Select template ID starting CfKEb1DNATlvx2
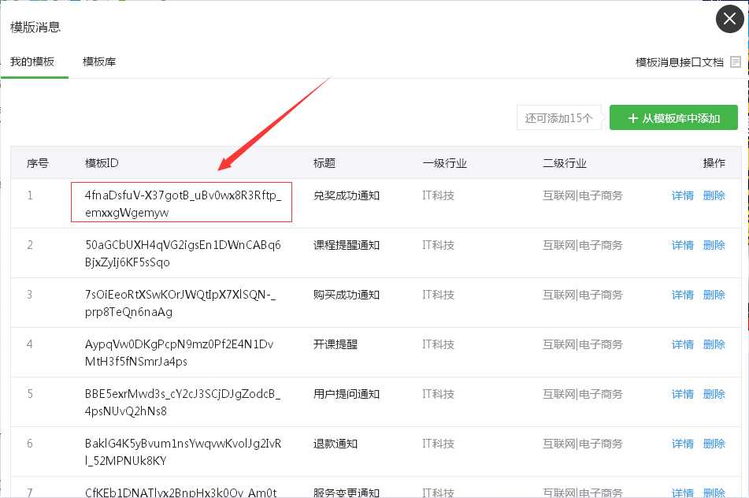 [180, 492]
